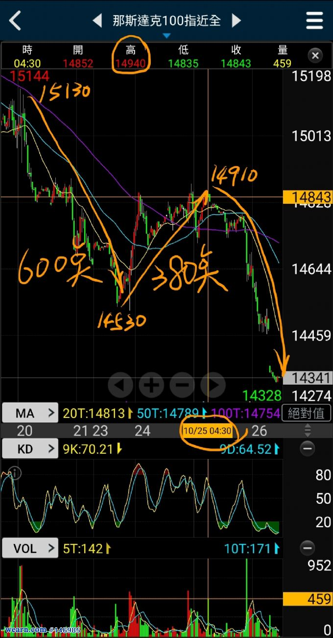This screenshot has height=638, width=333.
Task: Switch to the previous symbol with left triangle
Action: point(97,21)
